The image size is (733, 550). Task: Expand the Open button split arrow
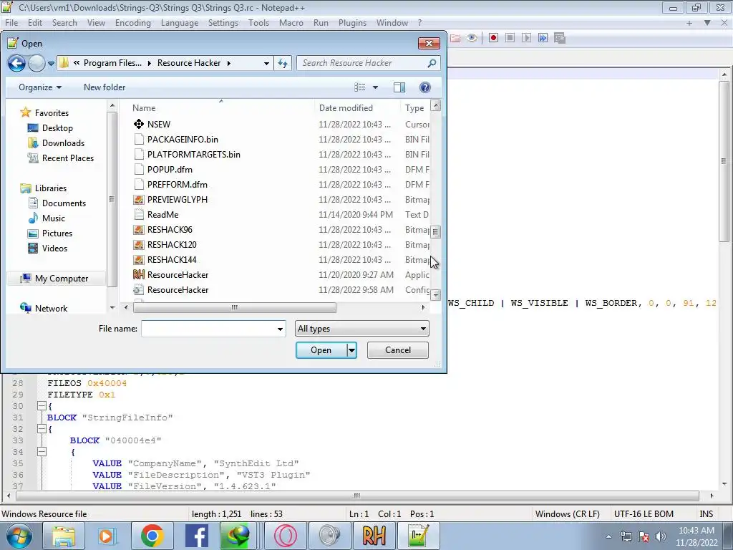tap(351, 350)
